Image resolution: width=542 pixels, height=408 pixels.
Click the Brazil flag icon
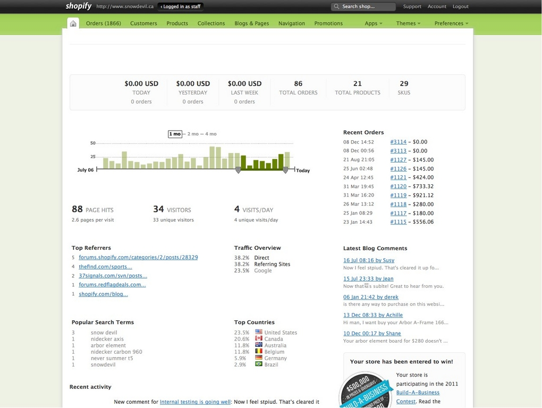[258, 364]
